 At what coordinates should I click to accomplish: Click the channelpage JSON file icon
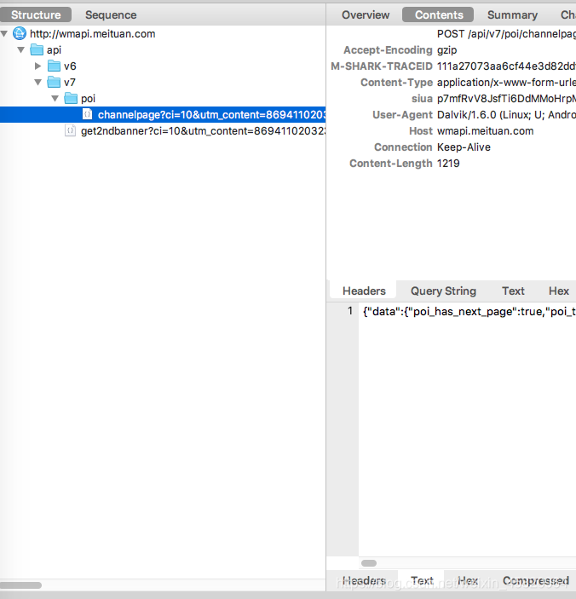coord(88,114)
